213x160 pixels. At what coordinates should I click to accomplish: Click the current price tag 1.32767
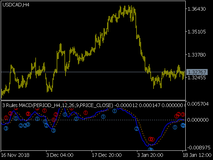point(197,72)
